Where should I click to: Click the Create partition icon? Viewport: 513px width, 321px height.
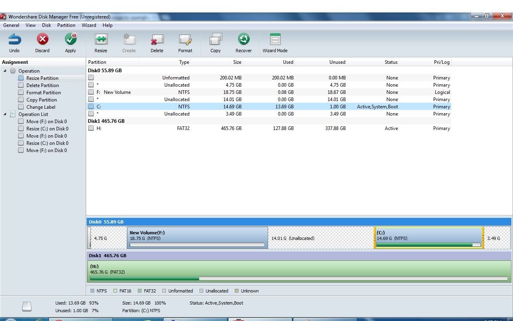click(x=129, y=39)
